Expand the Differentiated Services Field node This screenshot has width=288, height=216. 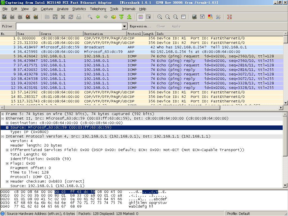click(x=7, y=150)
